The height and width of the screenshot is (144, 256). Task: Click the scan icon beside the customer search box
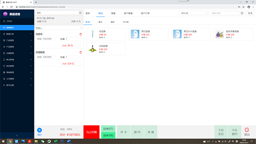click(80, 13)
